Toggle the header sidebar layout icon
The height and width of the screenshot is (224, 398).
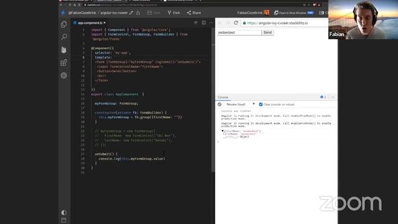pyautogui.click(x=322, y=12)
